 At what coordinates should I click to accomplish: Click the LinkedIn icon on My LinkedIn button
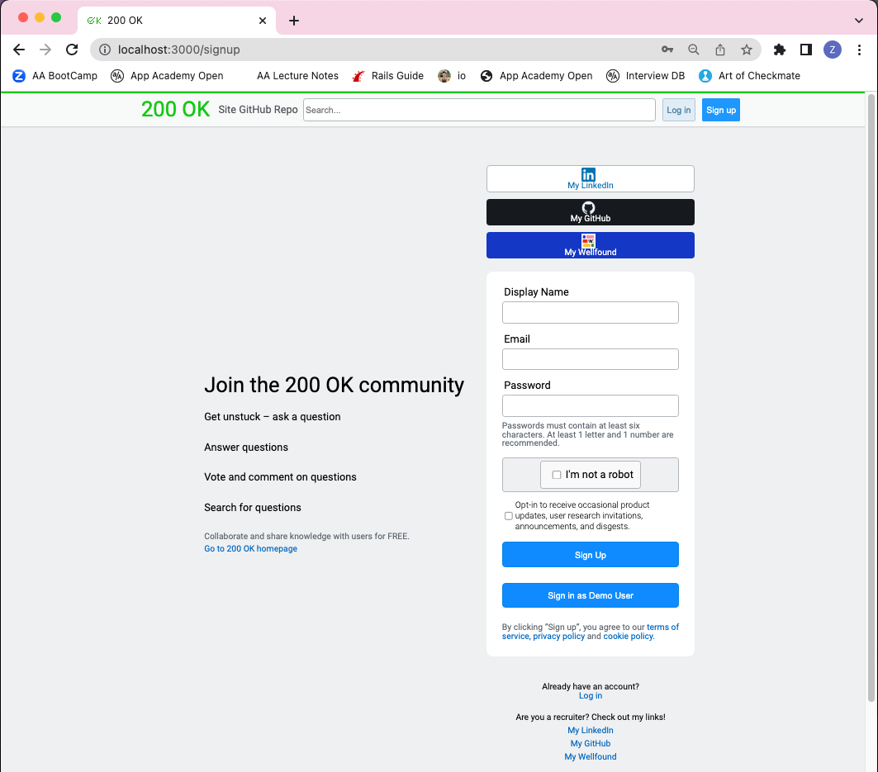coord(588,174)
